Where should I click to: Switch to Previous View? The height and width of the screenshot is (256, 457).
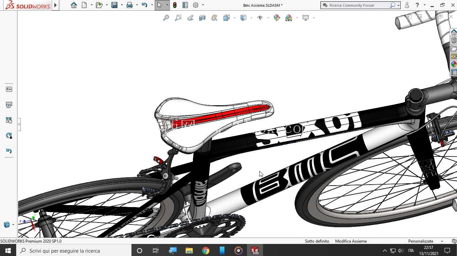tap(190, 18)
